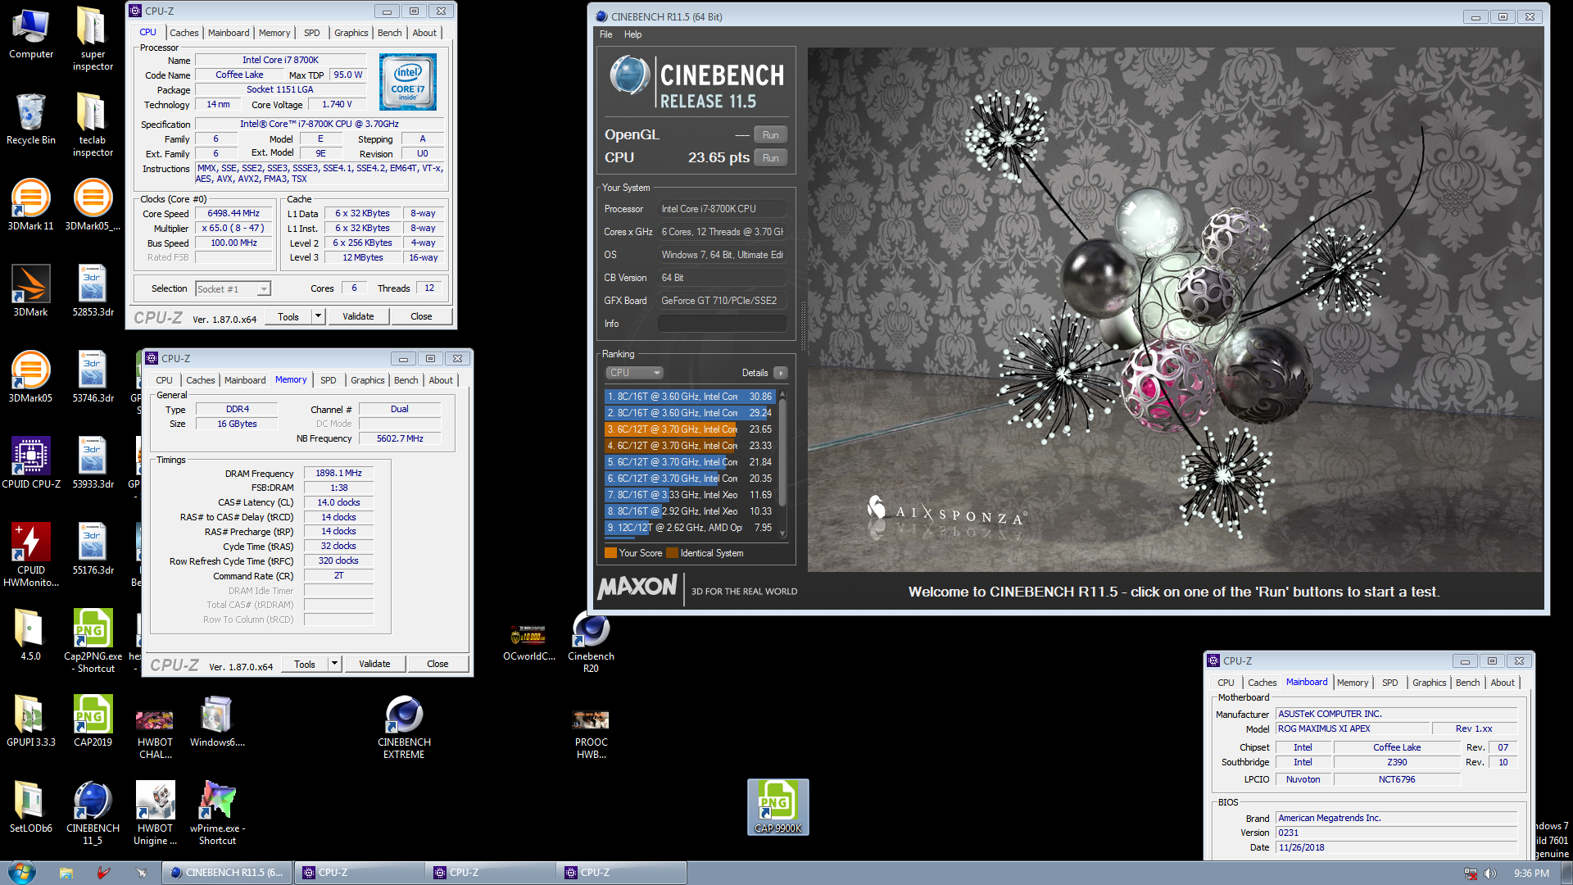This screenshot has width=1573, height=885.
Task: Switch to Mainboard tab in top CPU-Z window
Action: [229, 33]
